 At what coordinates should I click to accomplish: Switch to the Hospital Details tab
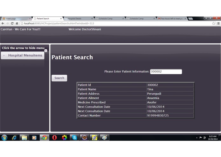pyautogui.click(x=78, y=18)
